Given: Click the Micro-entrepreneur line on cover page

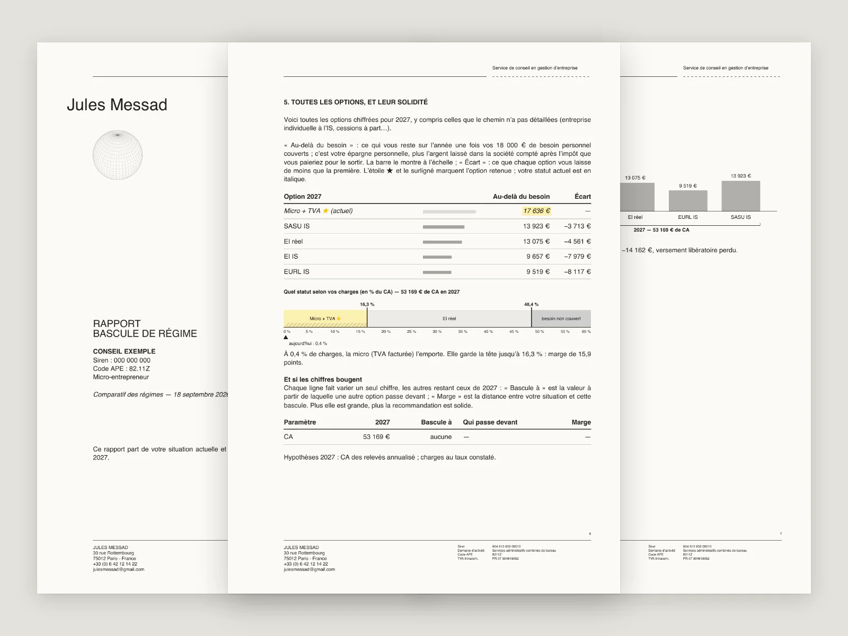Looking at the screenshot, I should pyautogui.click(x=121, y=377).
